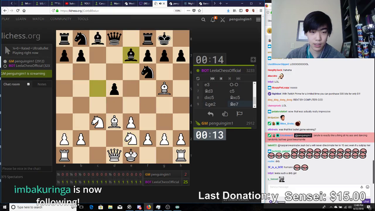
Task: Click the add time plus button
Action: pos(253,60)
